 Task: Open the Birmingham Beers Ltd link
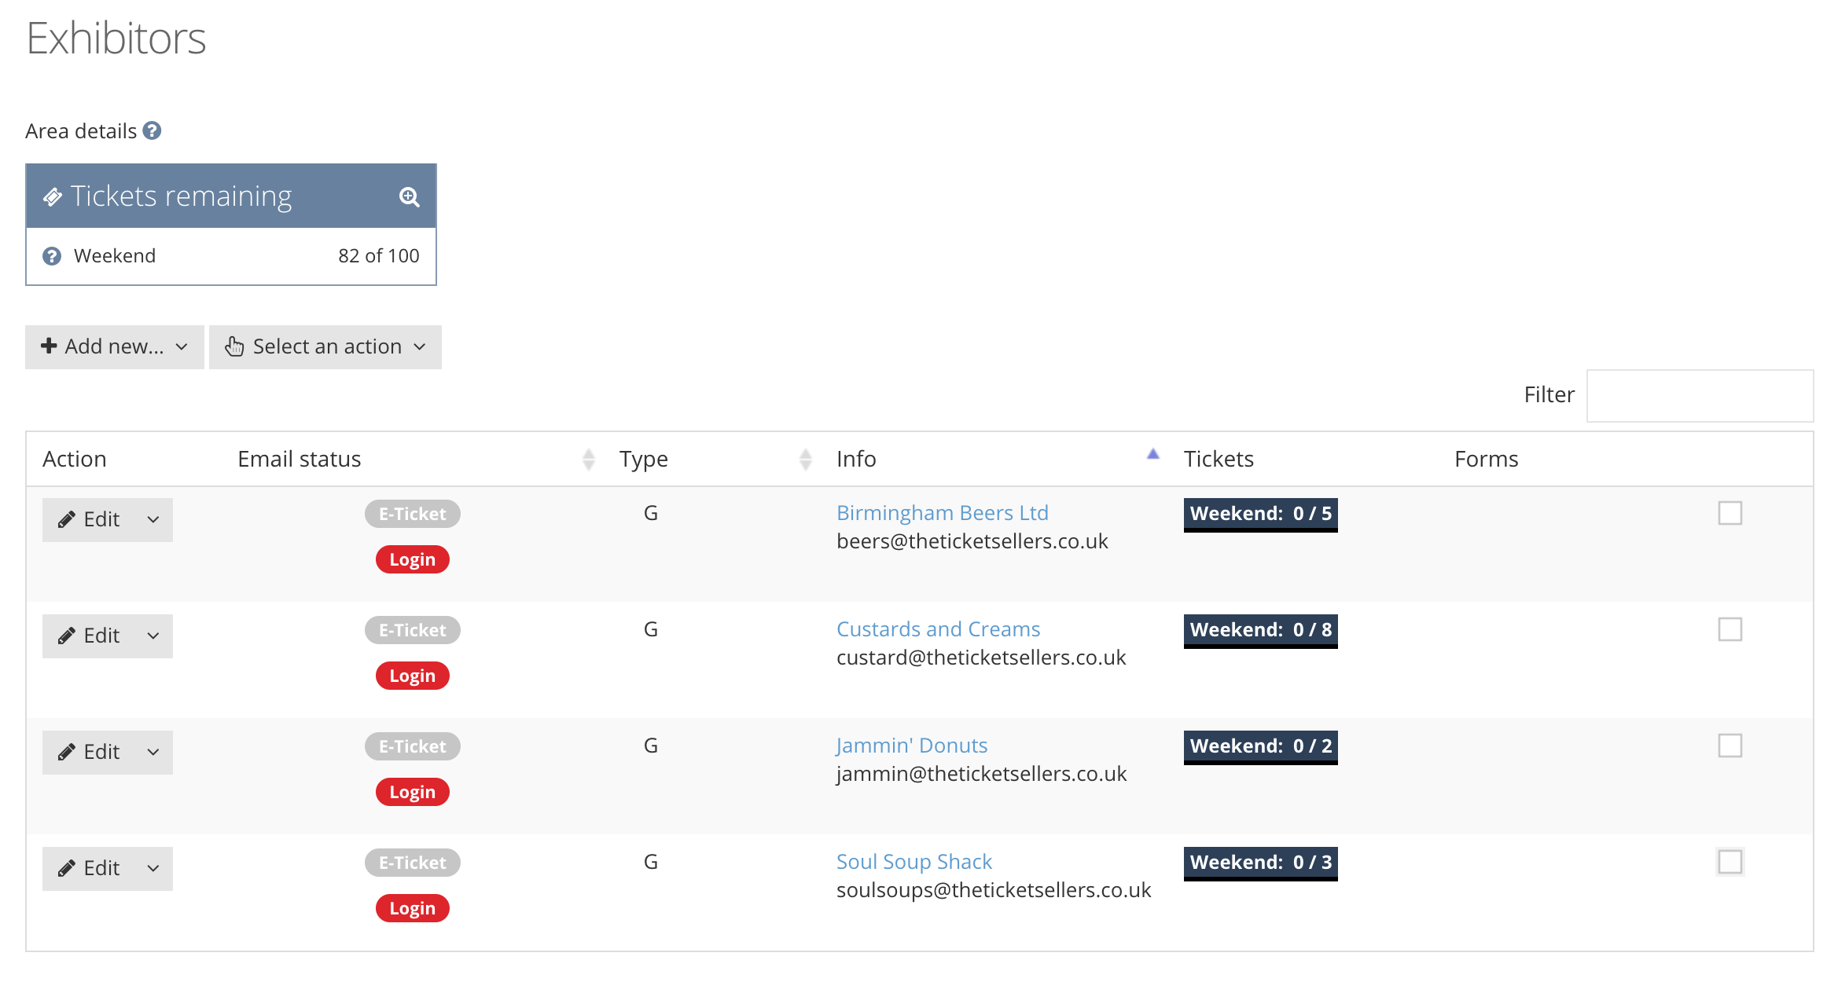pos(942,513)
